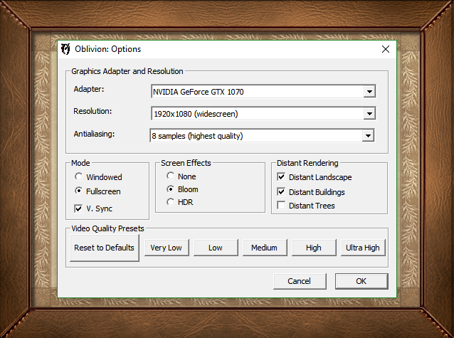Click the Adapter: label
Image resolution: width=454 pixels, height=338 pixels.
pos(89,89)
